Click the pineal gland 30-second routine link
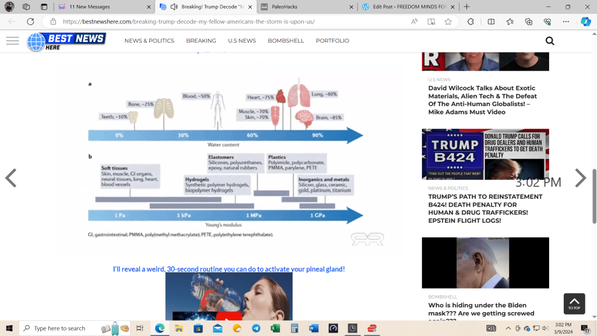 coord(229,269)
